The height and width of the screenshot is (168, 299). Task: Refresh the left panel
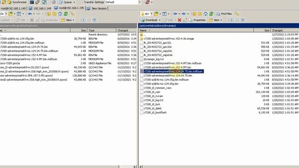point(66,14)
